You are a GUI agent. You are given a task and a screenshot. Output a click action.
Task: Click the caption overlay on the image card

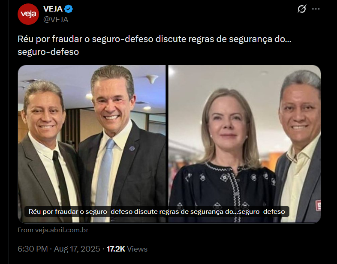point(156,212)
